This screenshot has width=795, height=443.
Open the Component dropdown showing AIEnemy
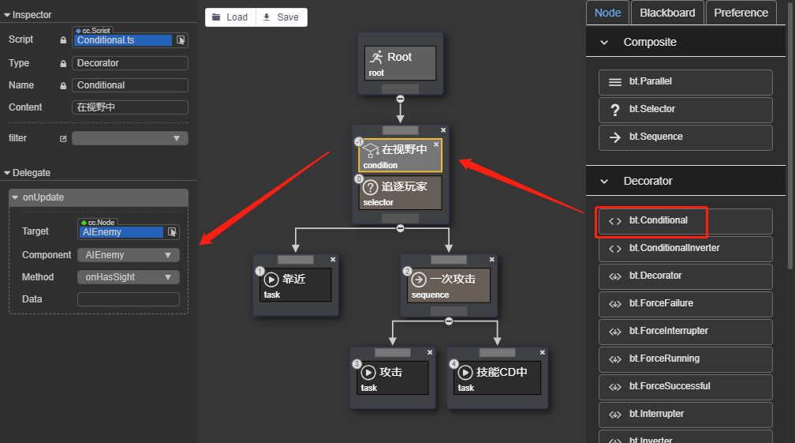[128, 255]
